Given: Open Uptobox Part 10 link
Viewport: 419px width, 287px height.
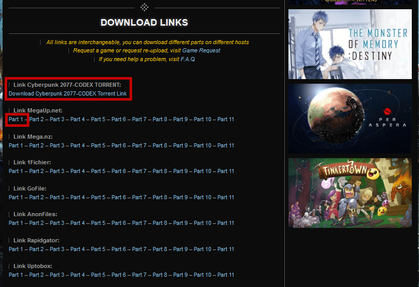Looking at the screenshot, I should [202, 275].
